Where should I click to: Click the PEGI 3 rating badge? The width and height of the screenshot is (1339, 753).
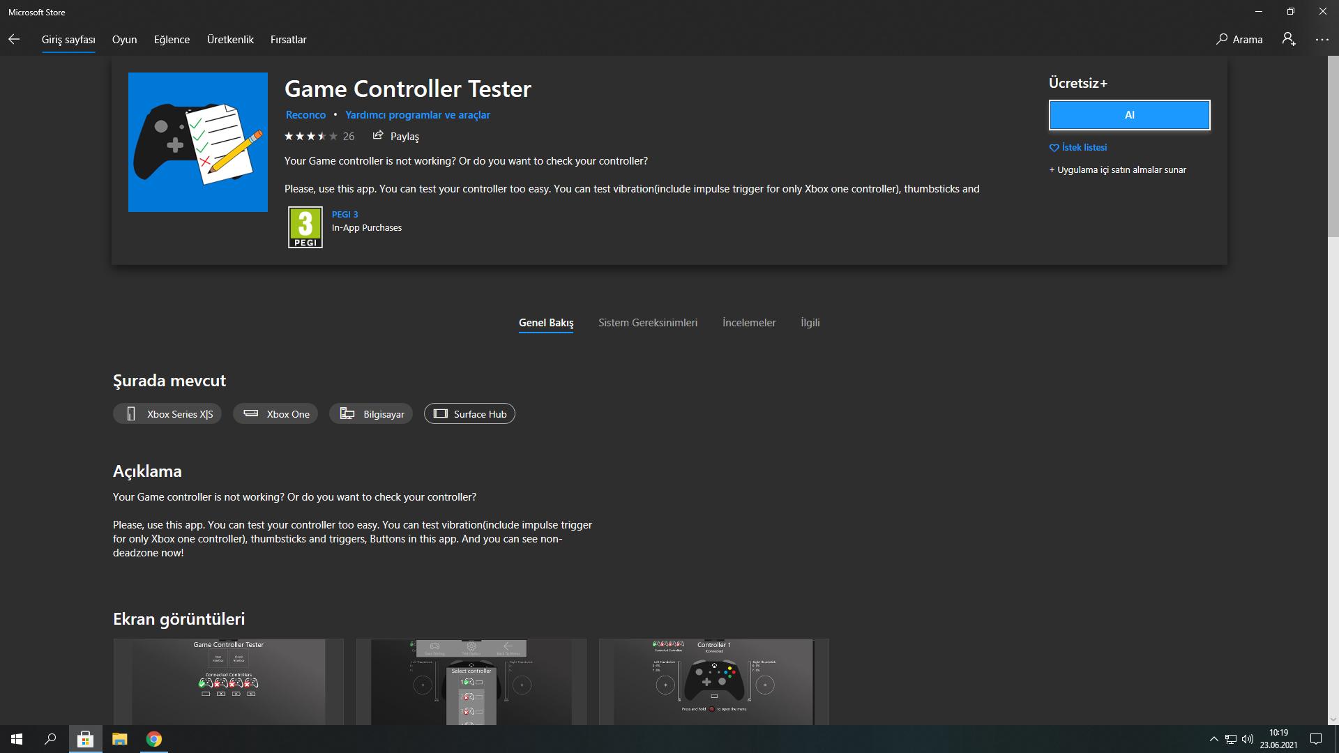(305, 227)
